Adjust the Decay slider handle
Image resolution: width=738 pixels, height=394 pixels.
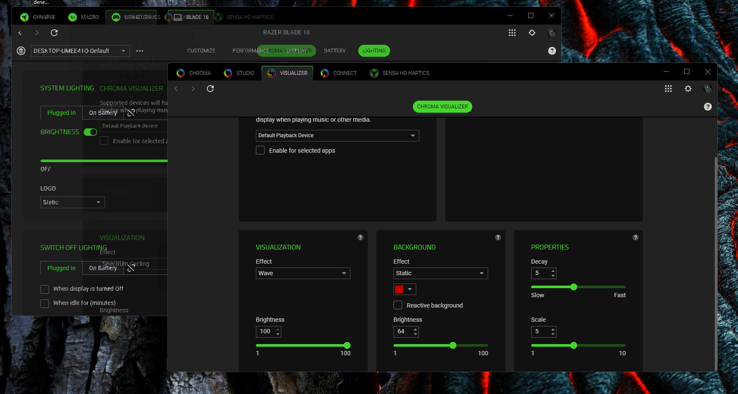point(574,287)
